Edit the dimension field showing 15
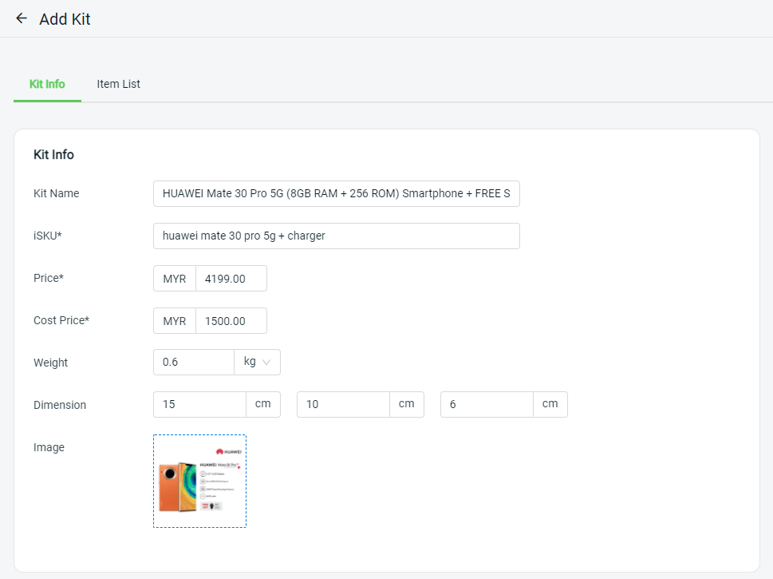Screen dimensions: 773x579 [199, 404]
